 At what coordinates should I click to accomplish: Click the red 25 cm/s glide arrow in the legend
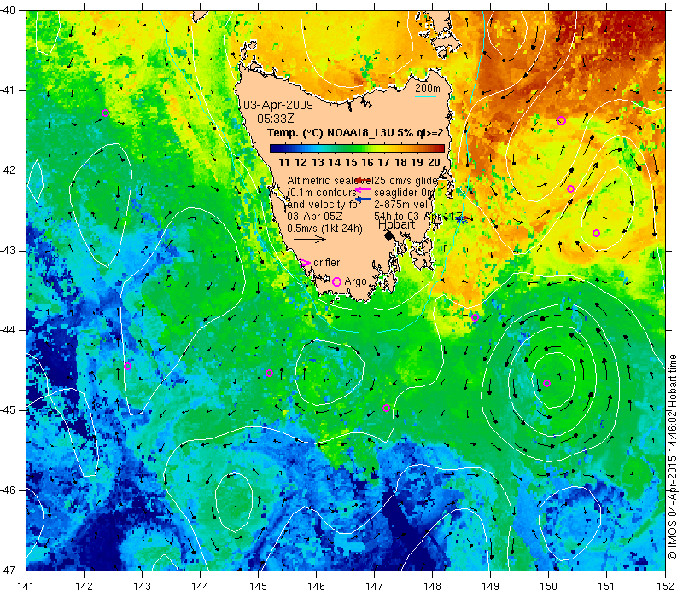pyautogui.click(x=364, y=180)
